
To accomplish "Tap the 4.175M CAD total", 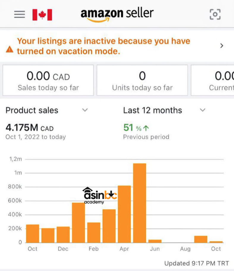I will [29, 128].
